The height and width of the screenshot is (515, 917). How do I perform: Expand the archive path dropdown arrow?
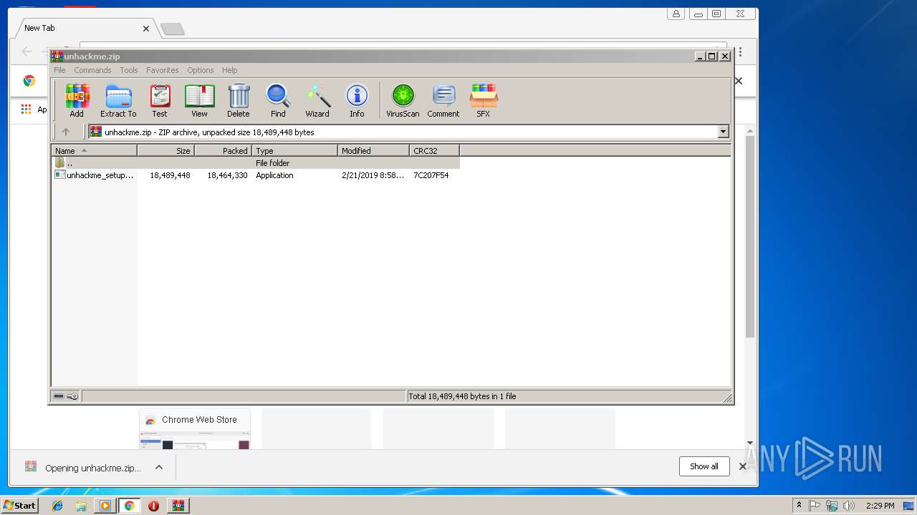tap(723, 132)
